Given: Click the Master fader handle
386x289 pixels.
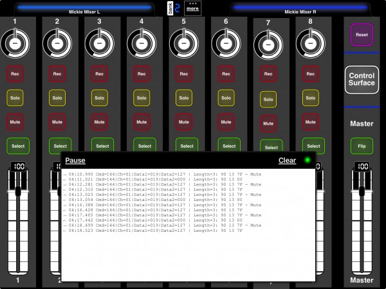Looking at the screenshot, I should 362,191.
